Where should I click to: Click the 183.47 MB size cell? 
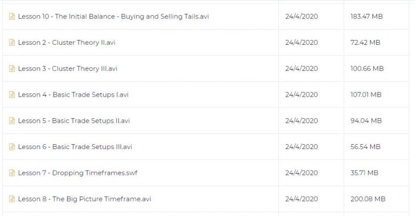[376, 16]
